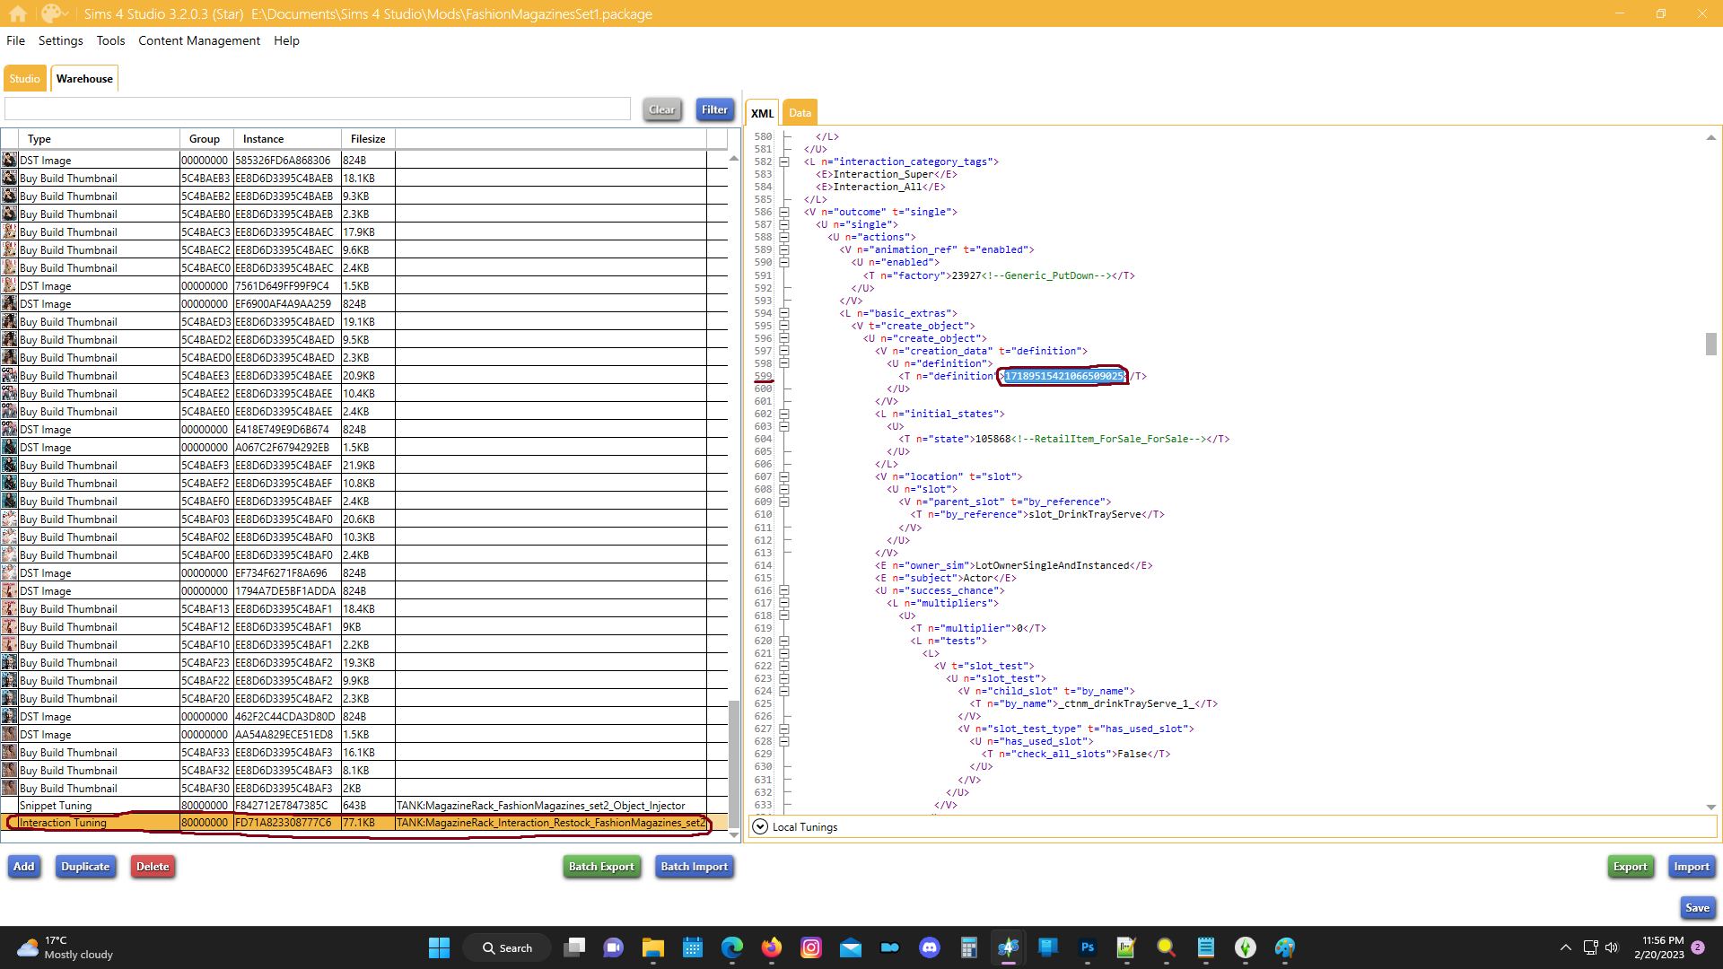The image size is (1723, 969).
Task: Expand the Local Tunings section
Action: point(760,826)
